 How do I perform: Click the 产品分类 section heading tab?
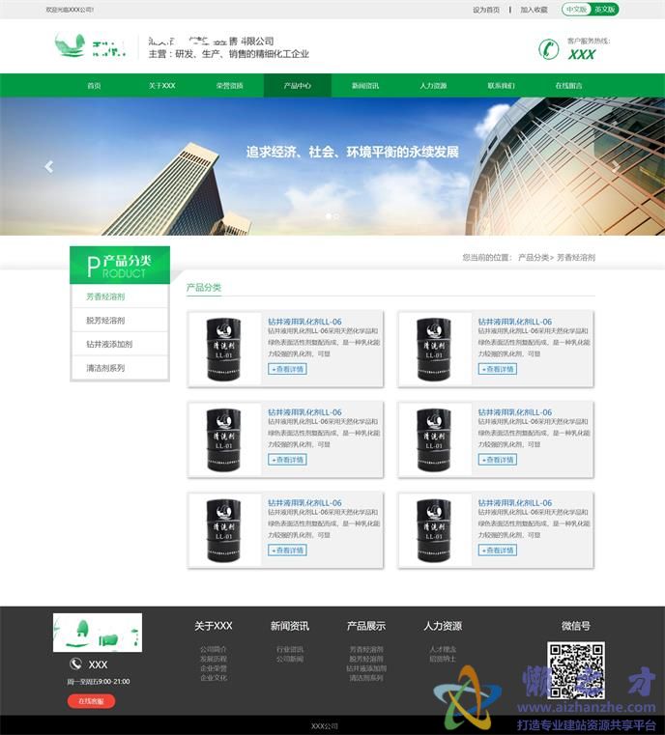coord(204,288)
